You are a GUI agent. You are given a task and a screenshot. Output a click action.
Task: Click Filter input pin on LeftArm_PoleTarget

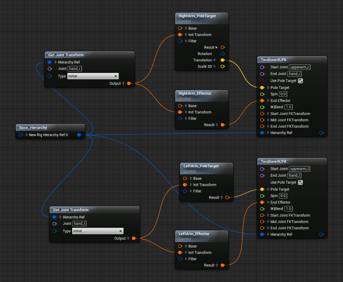point(185,191)
